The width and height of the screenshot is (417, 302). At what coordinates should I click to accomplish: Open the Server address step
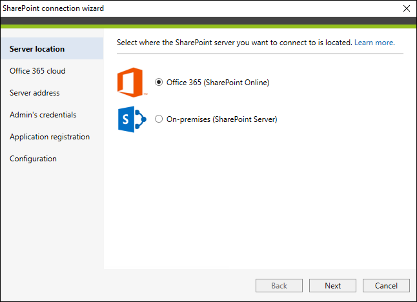point(35,93)
